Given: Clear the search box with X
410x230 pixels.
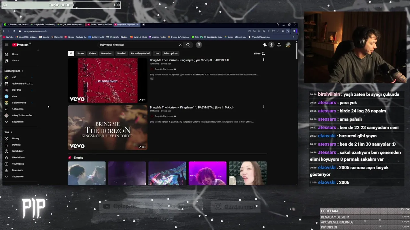Looking at the screenshot, I should point(180,45).
